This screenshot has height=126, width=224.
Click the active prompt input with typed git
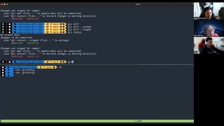(x=71, y=62)
